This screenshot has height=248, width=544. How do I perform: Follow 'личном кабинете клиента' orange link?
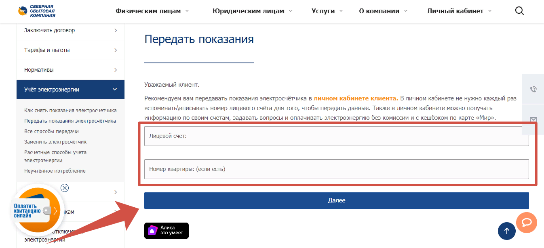(x=356, y=98)
